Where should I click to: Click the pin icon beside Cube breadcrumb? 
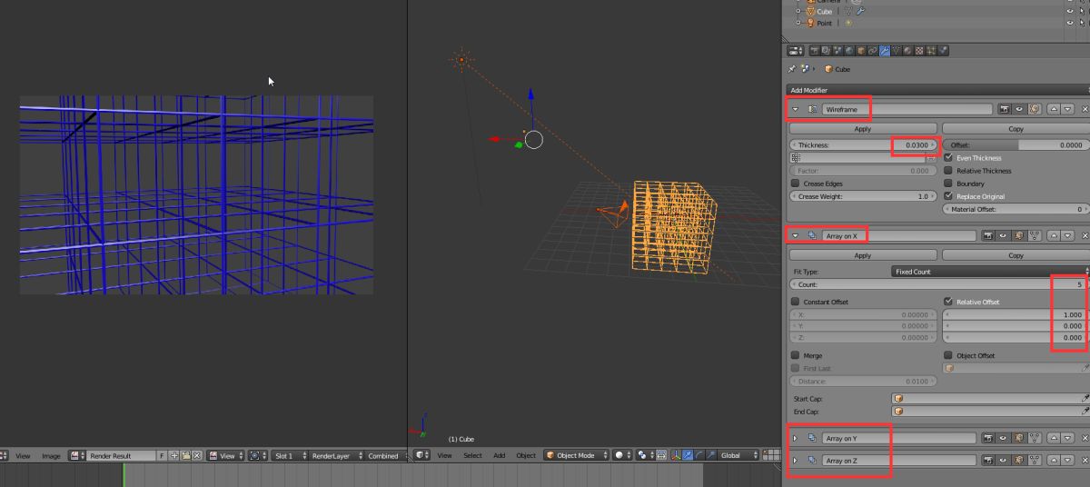pos(791,69)
